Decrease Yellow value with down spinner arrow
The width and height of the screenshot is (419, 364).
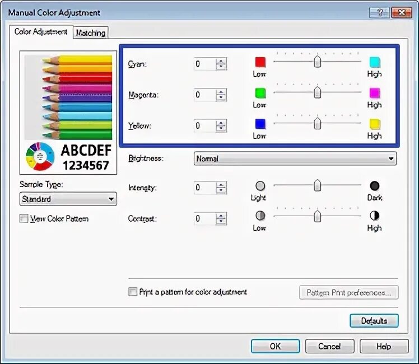point(221,128)
